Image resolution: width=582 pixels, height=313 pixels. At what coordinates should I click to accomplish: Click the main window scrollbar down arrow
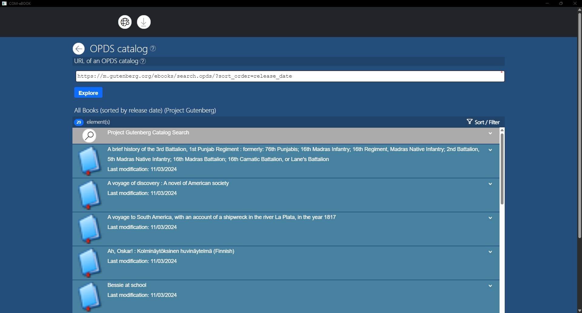(580, 311)
